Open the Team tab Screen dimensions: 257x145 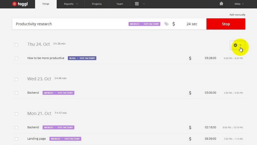120,4
